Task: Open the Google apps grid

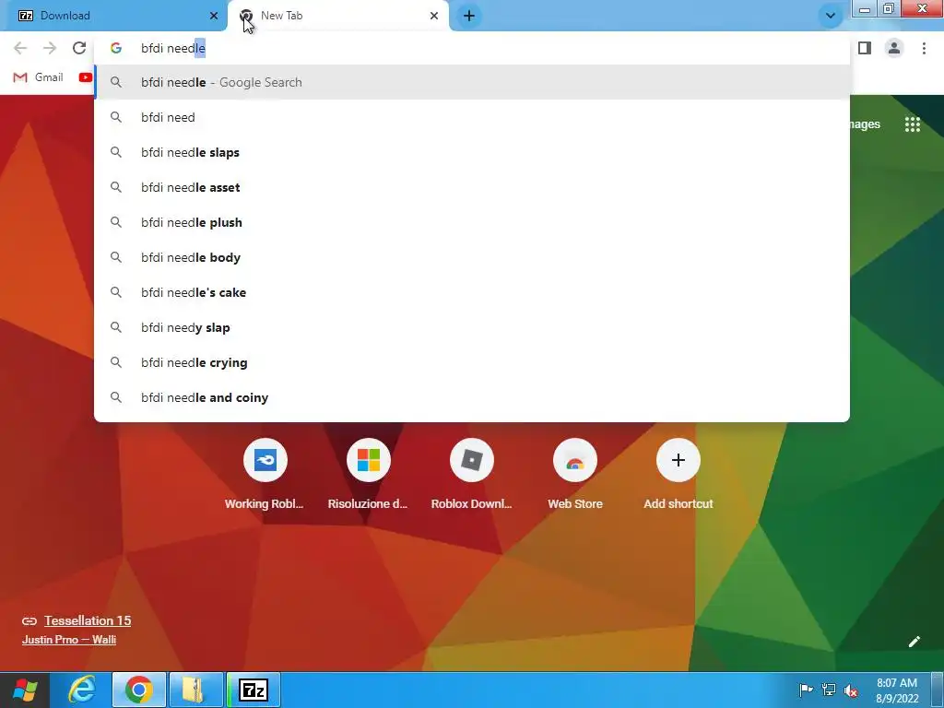Action: tap(912, 124)
